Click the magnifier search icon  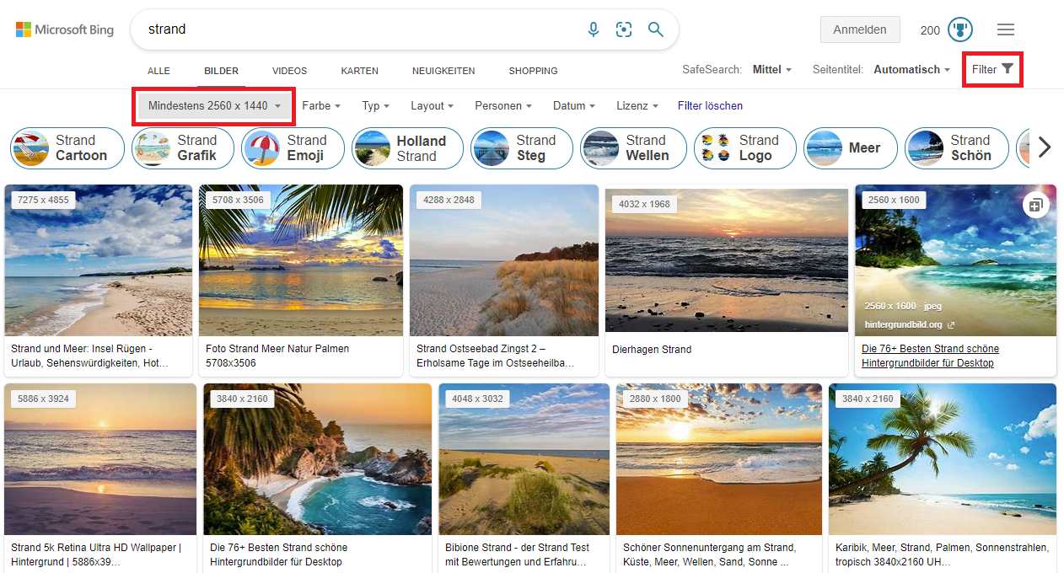656,29
